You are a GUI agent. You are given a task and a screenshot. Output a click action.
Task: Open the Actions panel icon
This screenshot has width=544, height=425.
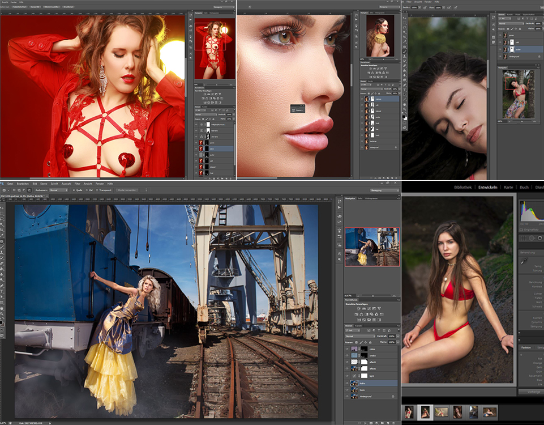click(x=339, y=207)
